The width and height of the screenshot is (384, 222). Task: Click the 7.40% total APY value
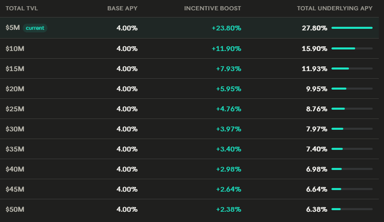(x=317, y=149)
